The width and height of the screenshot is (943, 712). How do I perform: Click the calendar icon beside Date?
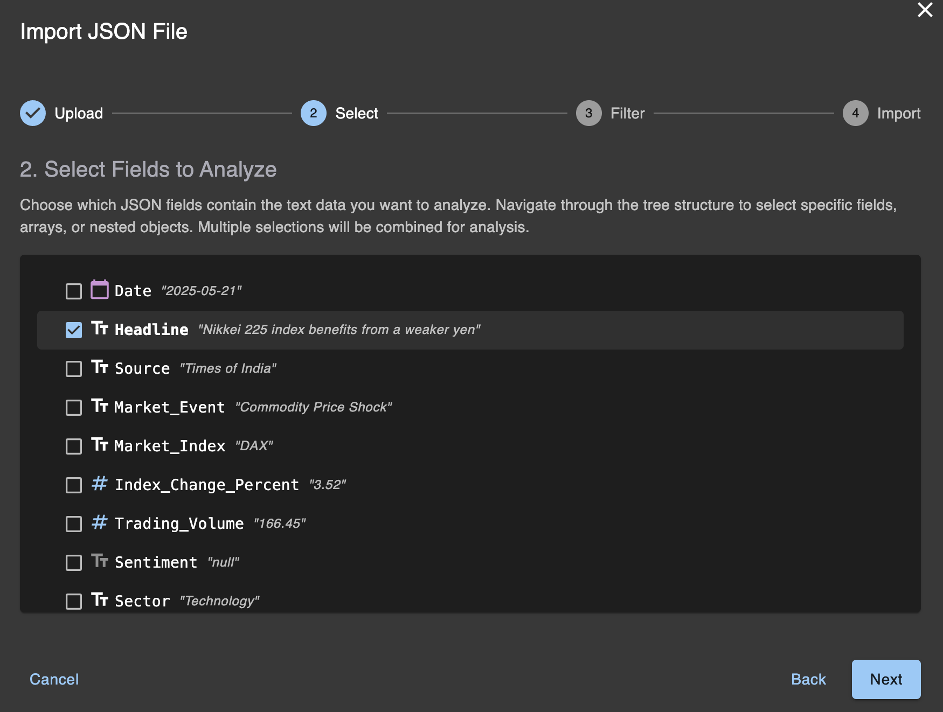point(100,291)
